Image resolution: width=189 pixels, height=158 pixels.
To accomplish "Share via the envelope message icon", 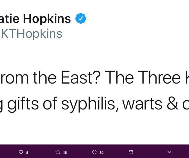I will (x=131, y=152).
